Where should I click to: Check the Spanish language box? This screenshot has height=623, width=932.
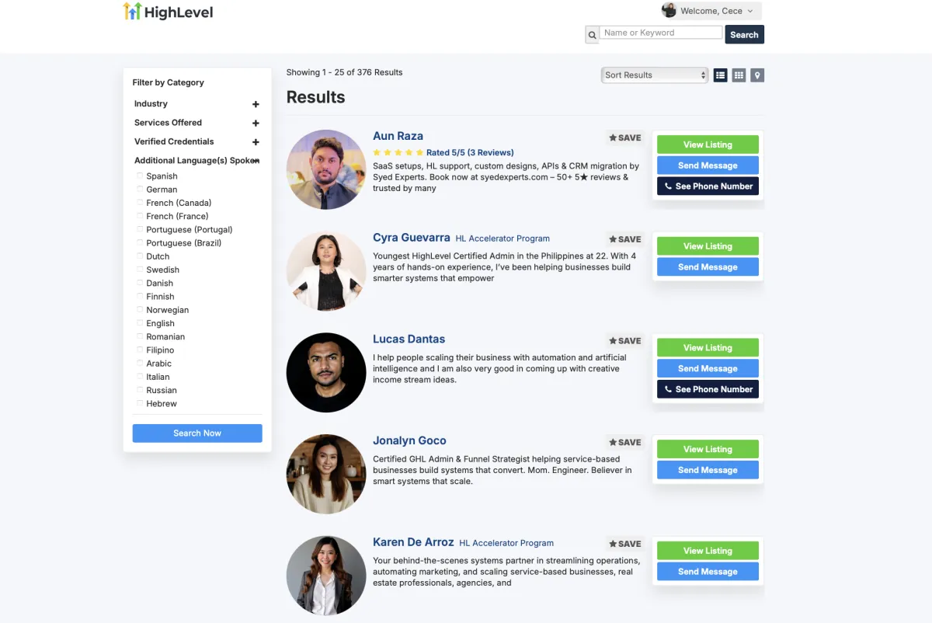click(140, 176)
